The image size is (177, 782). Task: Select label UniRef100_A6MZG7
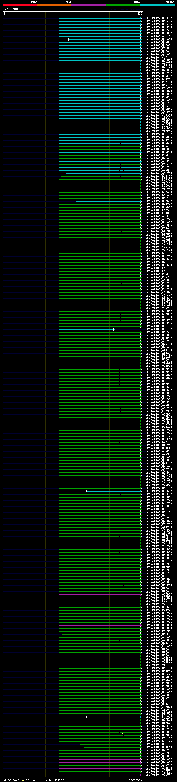(159, 329)
